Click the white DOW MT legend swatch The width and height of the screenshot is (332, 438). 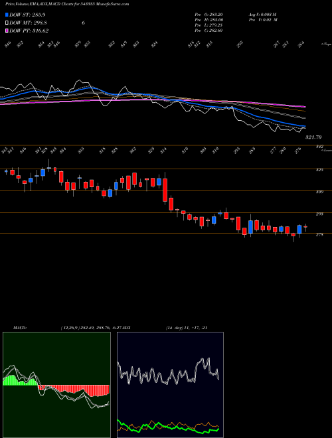(7, 23)
